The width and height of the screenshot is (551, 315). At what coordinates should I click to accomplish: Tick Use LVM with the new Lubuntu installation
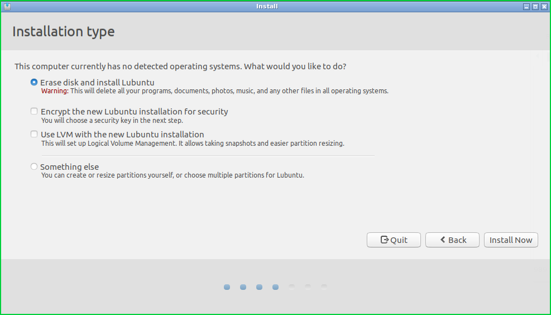(33, 134)
